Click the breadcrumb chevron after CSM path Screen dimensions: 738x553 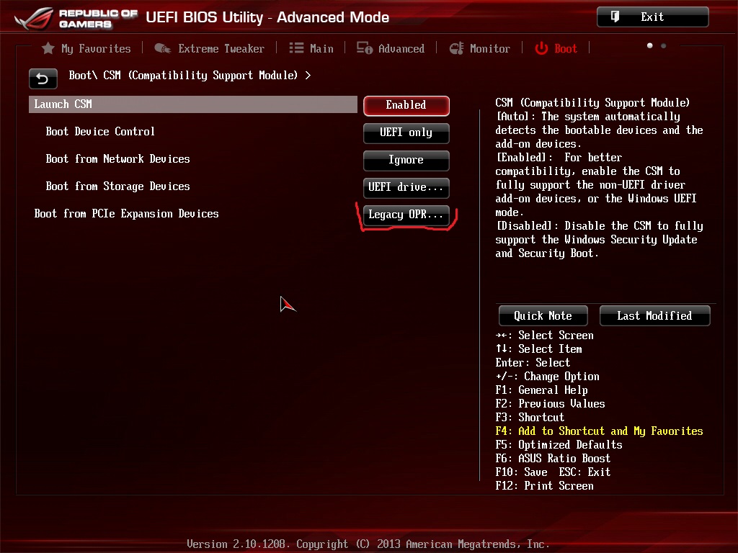[x=308, y=75]
